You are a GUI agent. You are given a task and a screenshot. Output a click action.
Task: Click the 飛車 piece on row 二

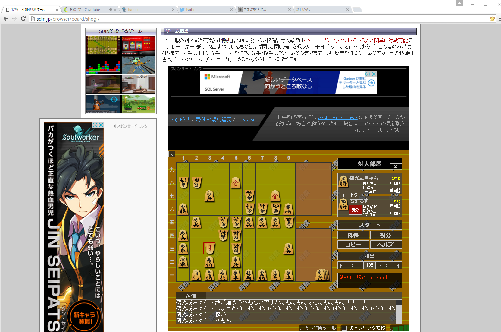[x=183, y=262]
